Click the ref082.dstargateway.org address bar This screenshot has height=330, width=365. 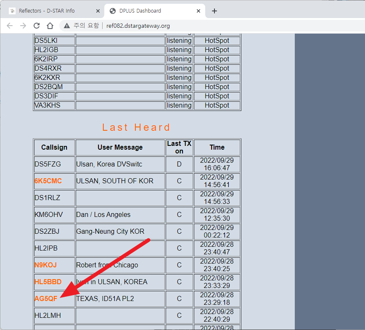click(138, 26)
